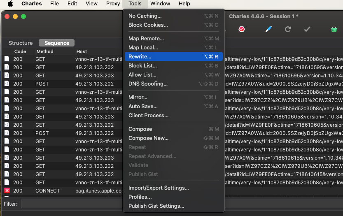This screenshot has height=216, width=343.
Task: Select the Sequence tab
Action: click(57, 43)
